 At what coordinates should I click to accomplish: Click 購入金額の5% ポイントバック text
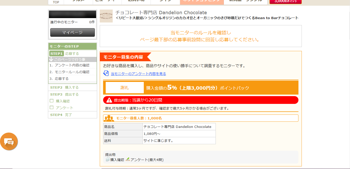pyautogui.click(x=198, y=88)
